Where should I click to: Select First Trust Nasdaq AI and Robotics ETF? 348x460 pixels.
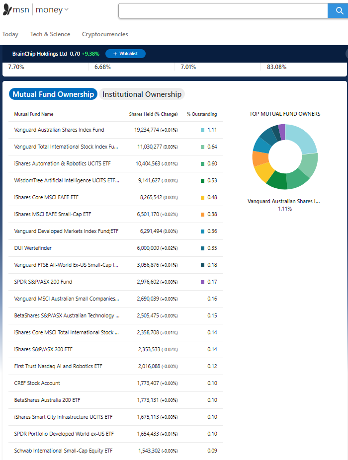116,367
